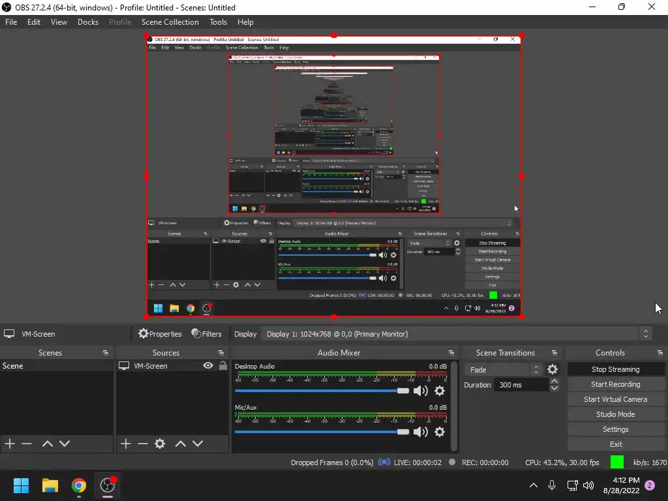Select Scene in Scenes list
This screenshot has height=501, width=668.
(x=57, y=366)
